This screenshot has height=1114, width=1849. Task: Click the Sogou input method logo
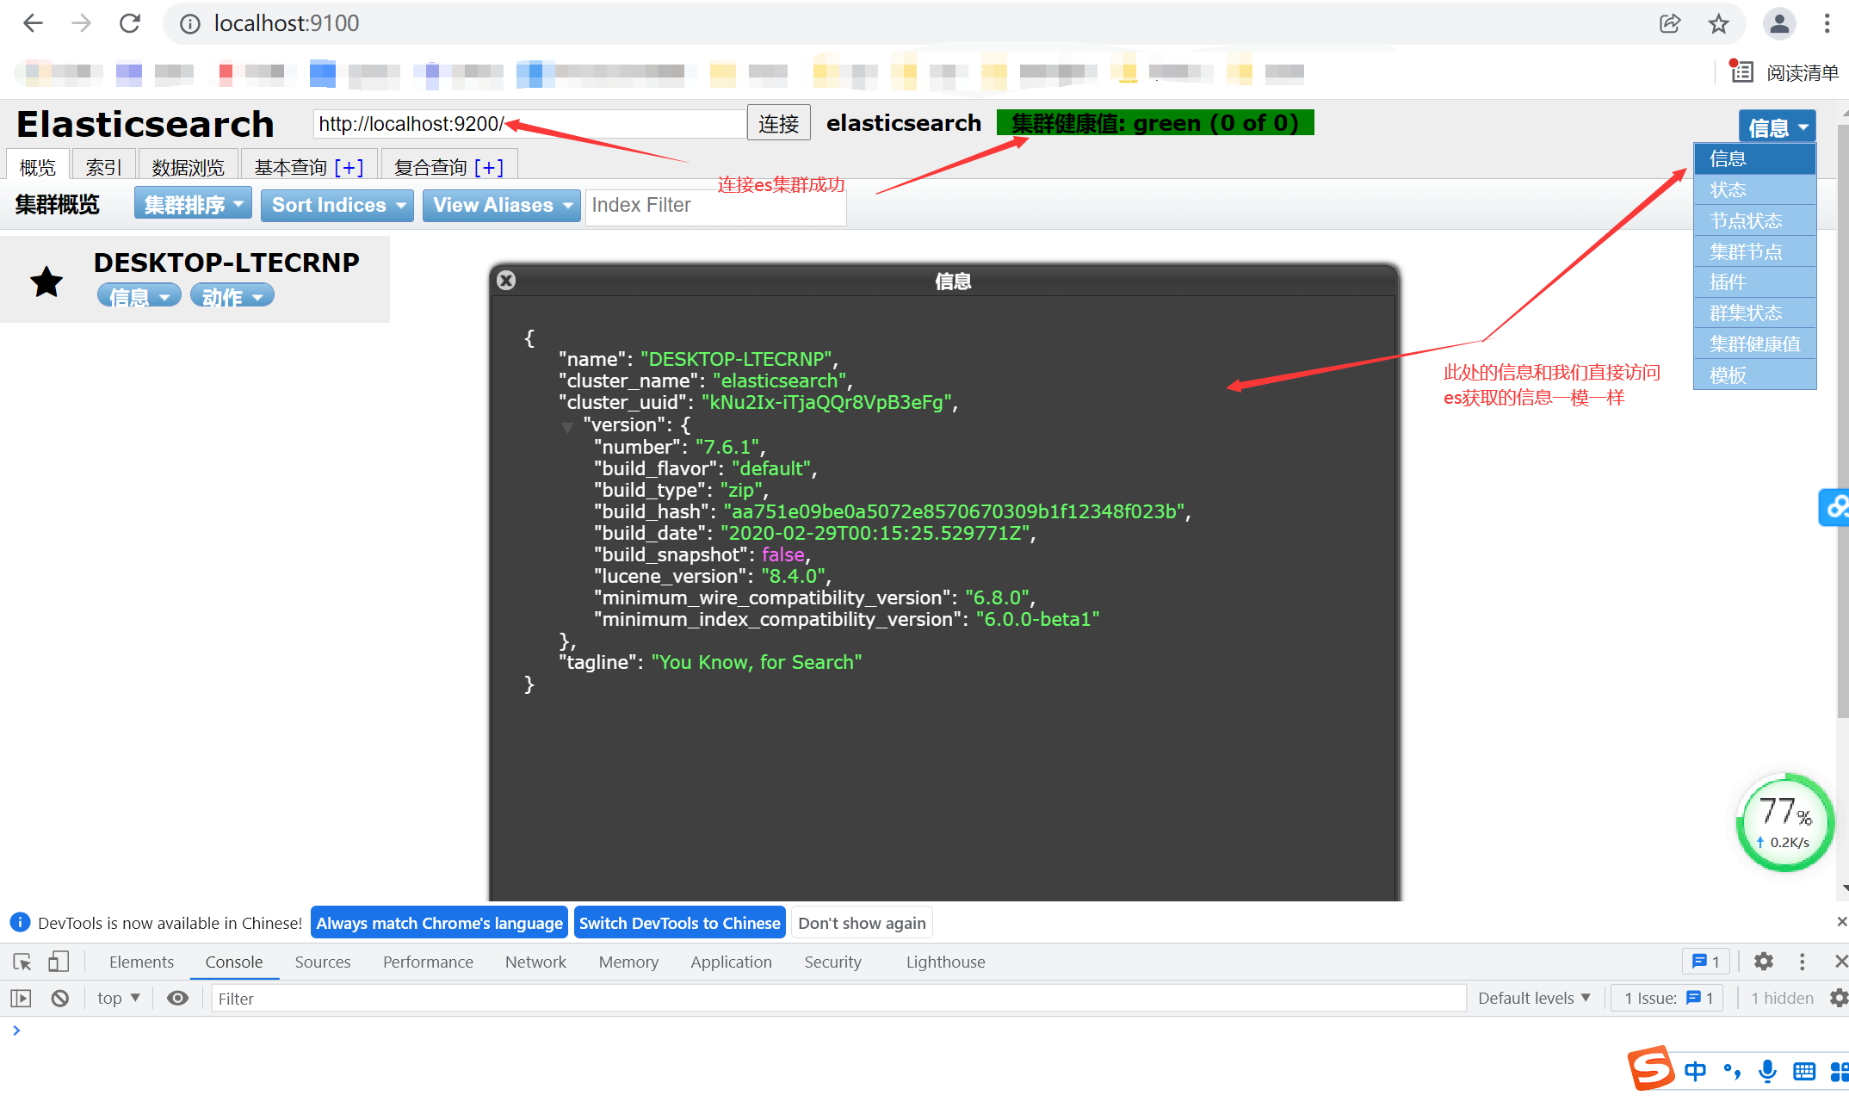(1651, 1068)
